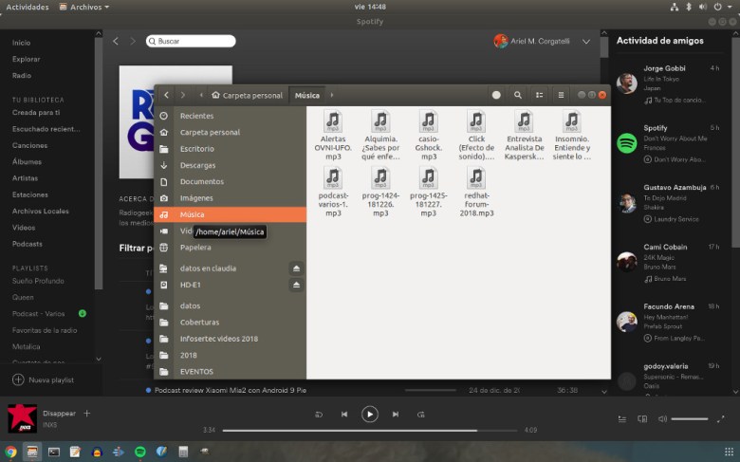Select the casio-Gshock.mp3 file

(x=429, y=135)
